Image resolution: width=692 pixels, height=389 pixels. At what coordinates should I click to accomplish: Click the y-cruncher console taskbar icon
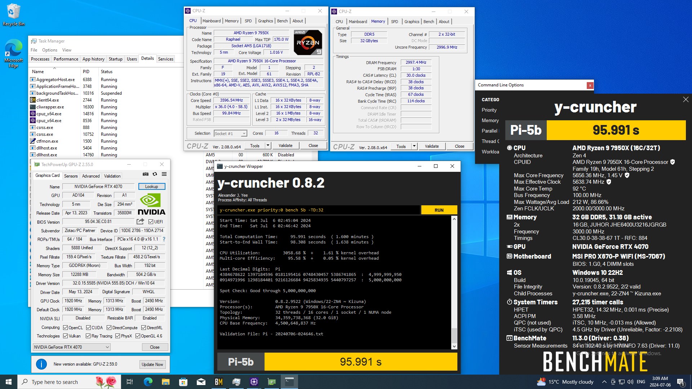coord(289,382)
